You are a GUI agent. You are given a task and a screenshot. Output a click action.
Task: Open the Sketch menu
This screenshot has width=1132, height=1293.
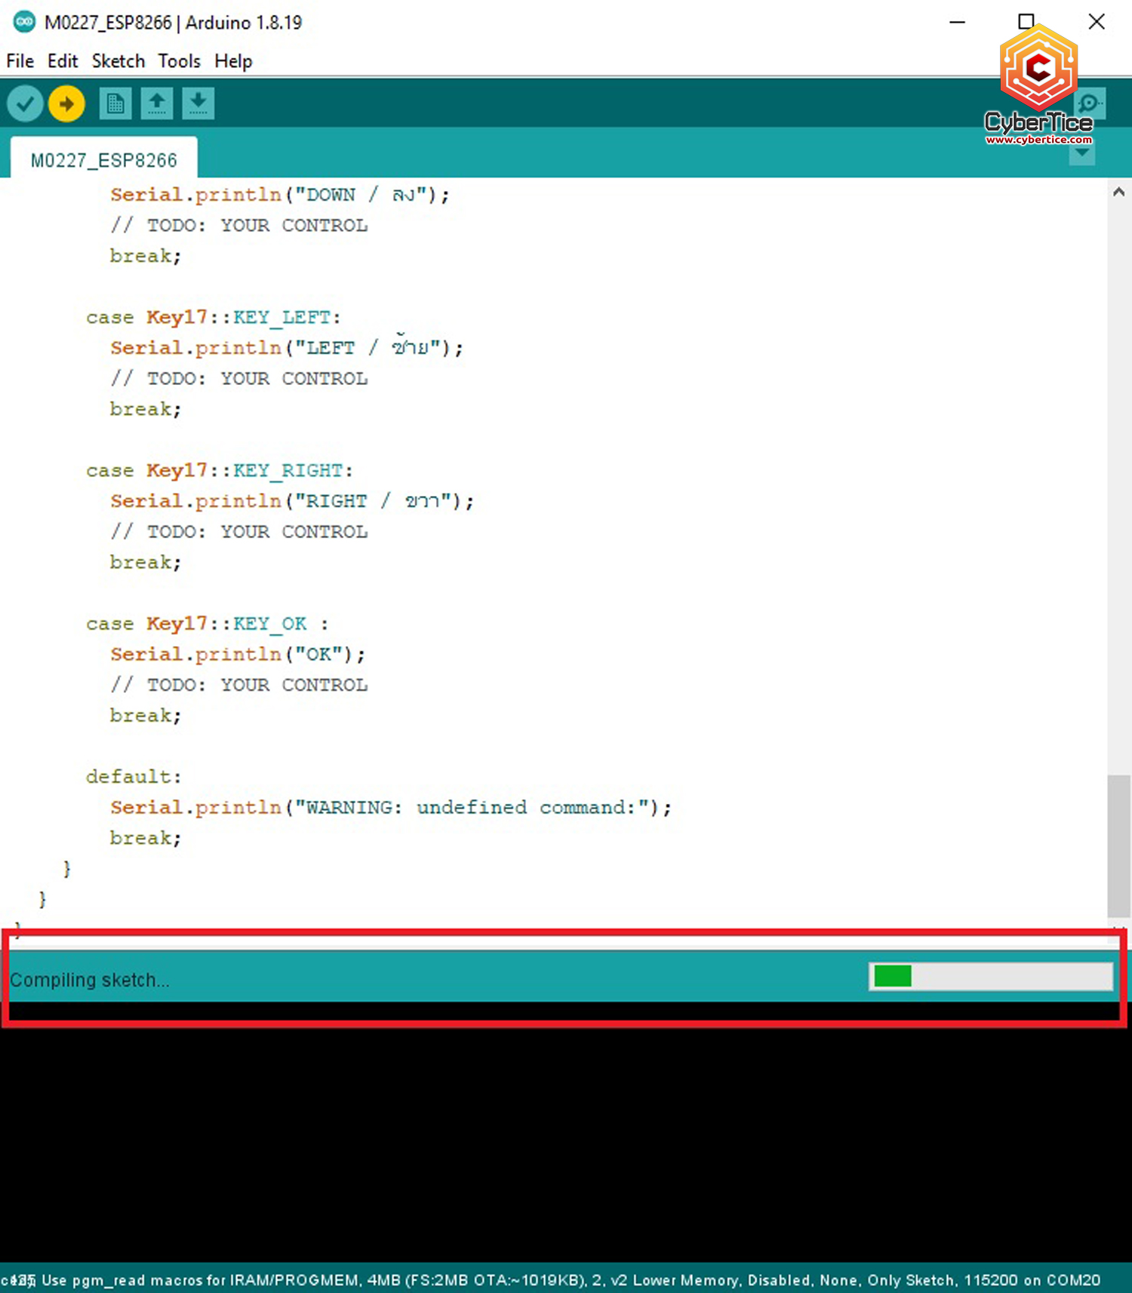point(118,61)
